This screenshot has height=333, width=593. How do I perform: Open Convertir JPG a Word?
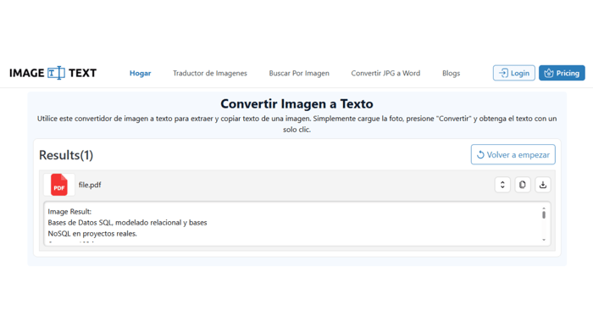coord(385,73)
